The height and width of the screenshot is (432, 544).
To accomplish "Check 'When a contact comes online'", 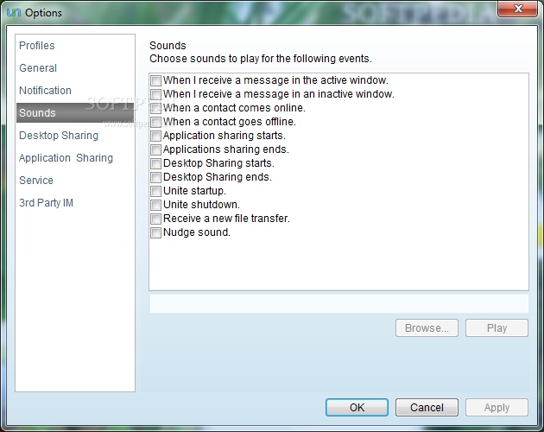I will pyautogui.click(x=155, y=108).
